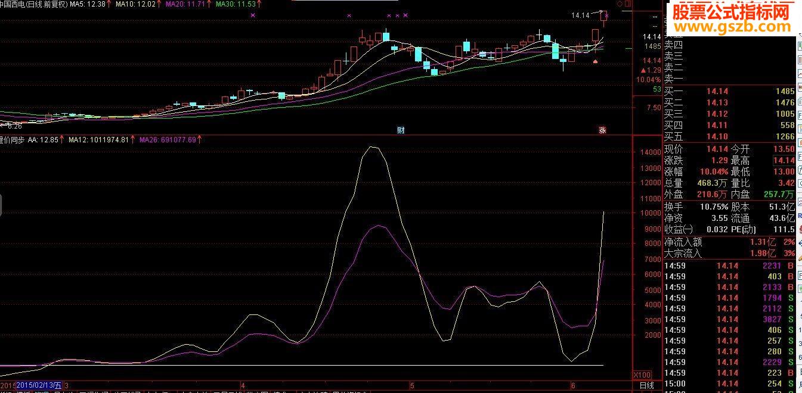Screen dimensions: 802x393
Task: Click the red triangle signal under the last candle
Action: coord(594,61)
